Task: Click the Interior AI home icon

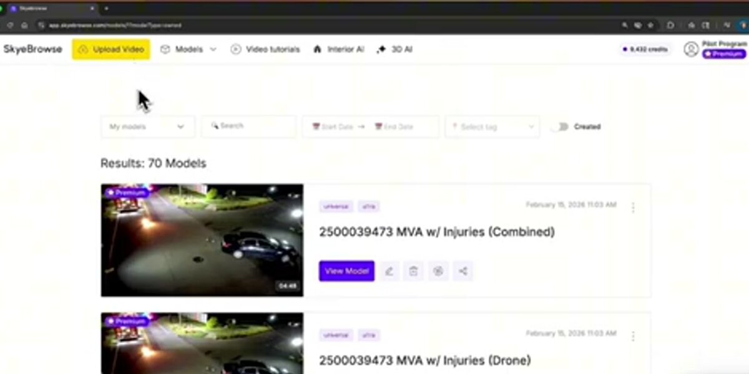Action: pos(318,49)
